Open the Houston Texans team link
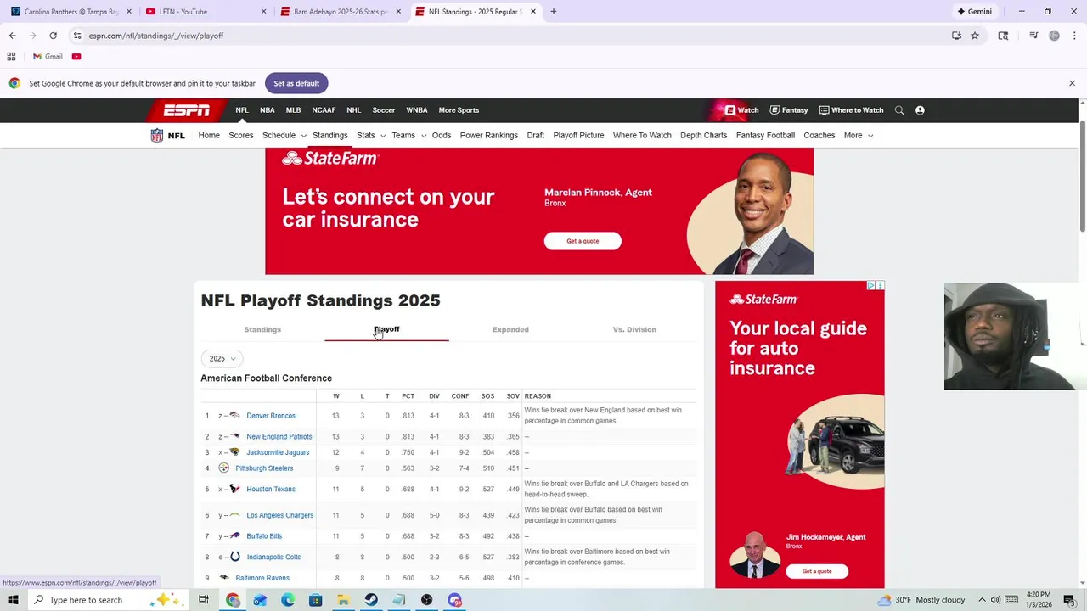This screenshot has height=611, width=1087. (271, 490)
